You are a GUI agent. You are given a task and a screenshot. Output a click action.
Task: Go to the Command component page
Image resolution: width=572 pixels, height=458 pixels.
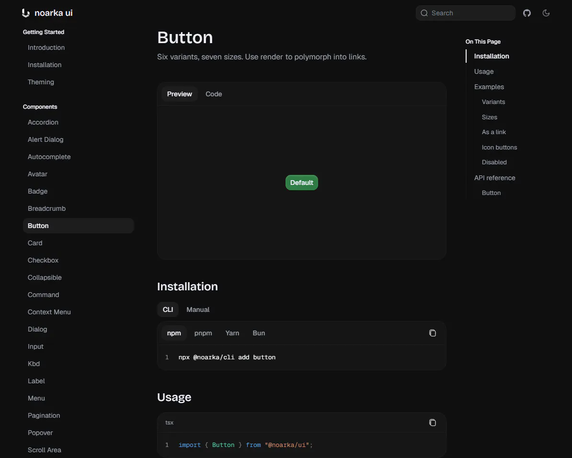coord(44,295)
